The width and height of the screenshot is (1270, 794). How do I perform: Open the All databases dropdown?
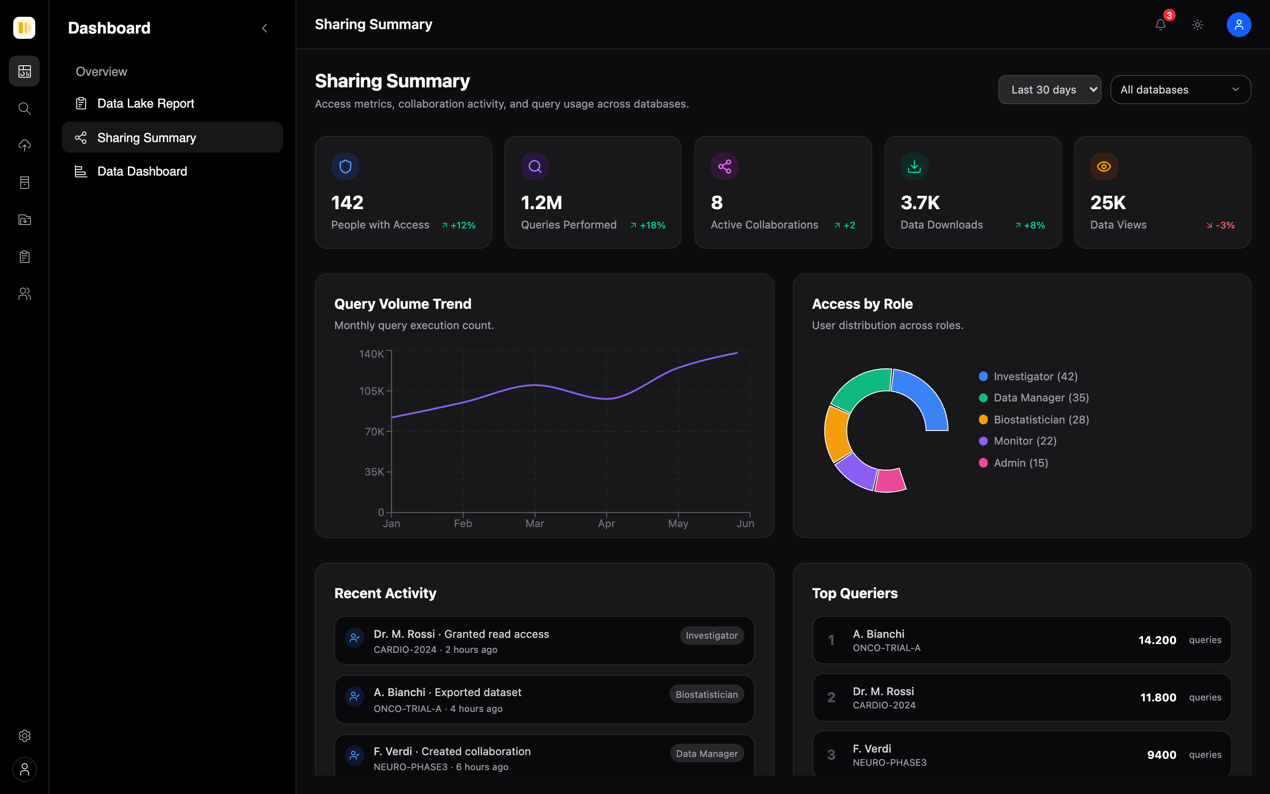1180,89
